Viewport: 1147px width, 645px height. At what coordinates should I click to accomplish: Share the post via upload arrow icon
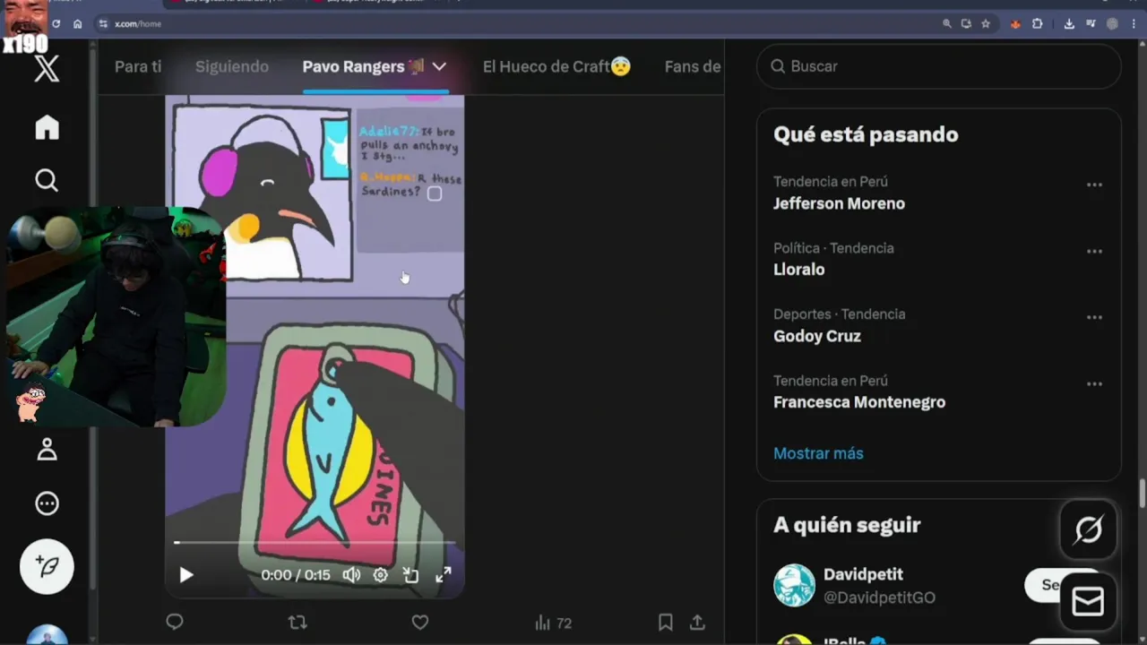click(697, 622)
